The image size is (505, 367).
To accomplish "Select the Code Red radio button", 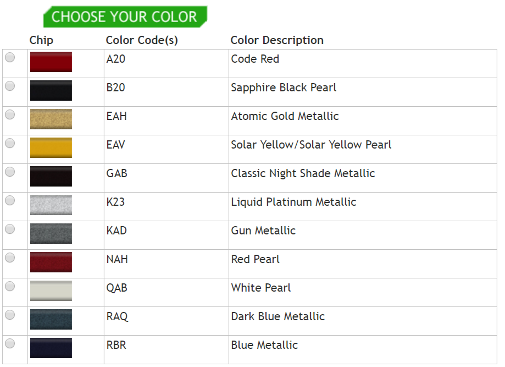I will 10,57.
